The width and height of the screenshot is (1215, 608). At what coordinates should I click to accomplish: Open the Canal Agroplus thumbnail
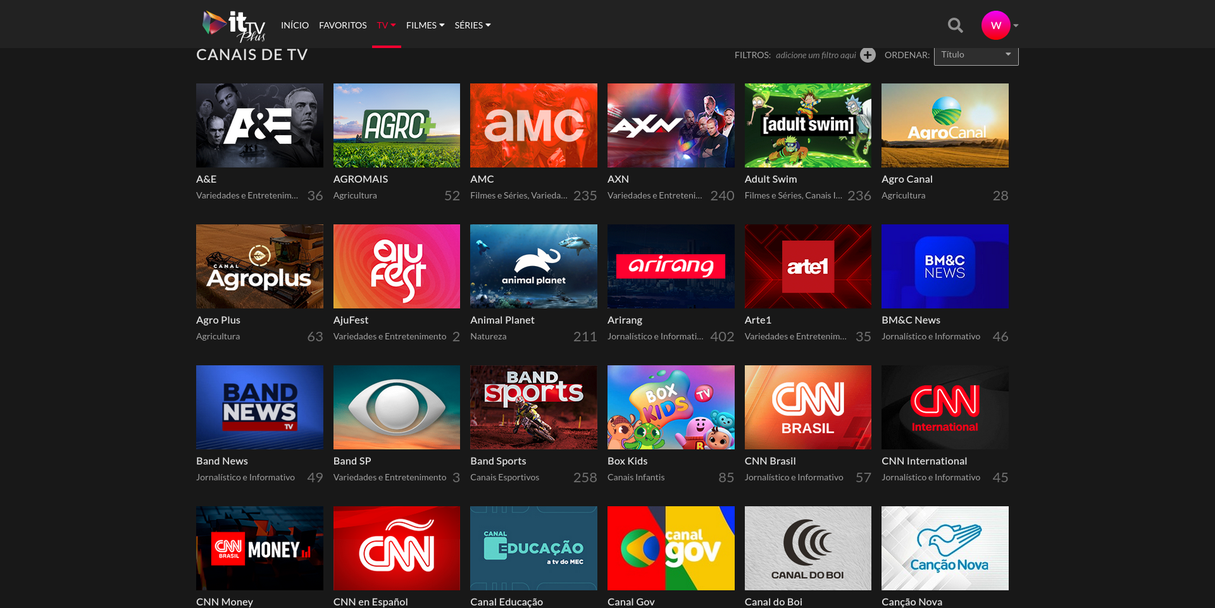[x=259, y=266]
